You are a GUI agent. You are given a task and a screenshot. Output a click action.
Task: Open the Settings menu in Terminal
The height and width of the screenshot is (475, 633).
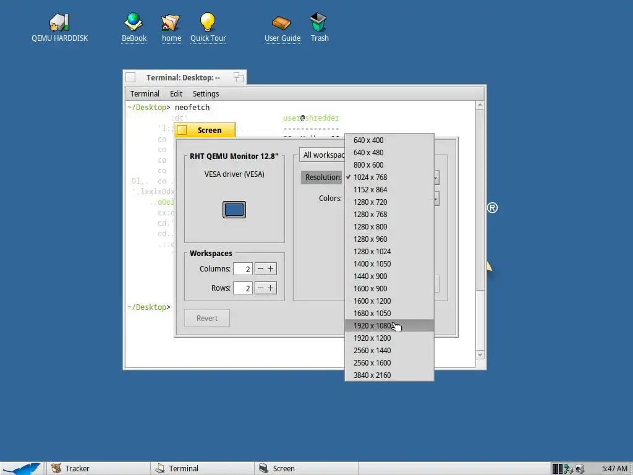click(x=205, y=94)
